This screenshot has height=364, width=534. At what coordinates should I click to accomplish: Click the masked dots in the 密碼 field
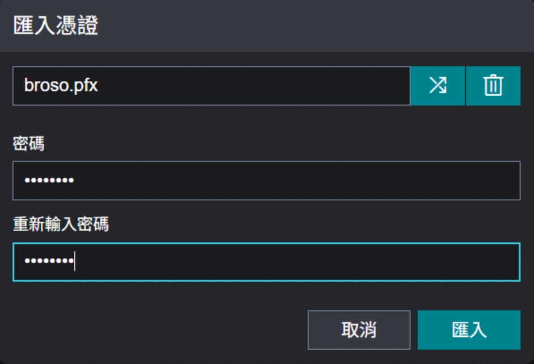(x=49, y=181)
